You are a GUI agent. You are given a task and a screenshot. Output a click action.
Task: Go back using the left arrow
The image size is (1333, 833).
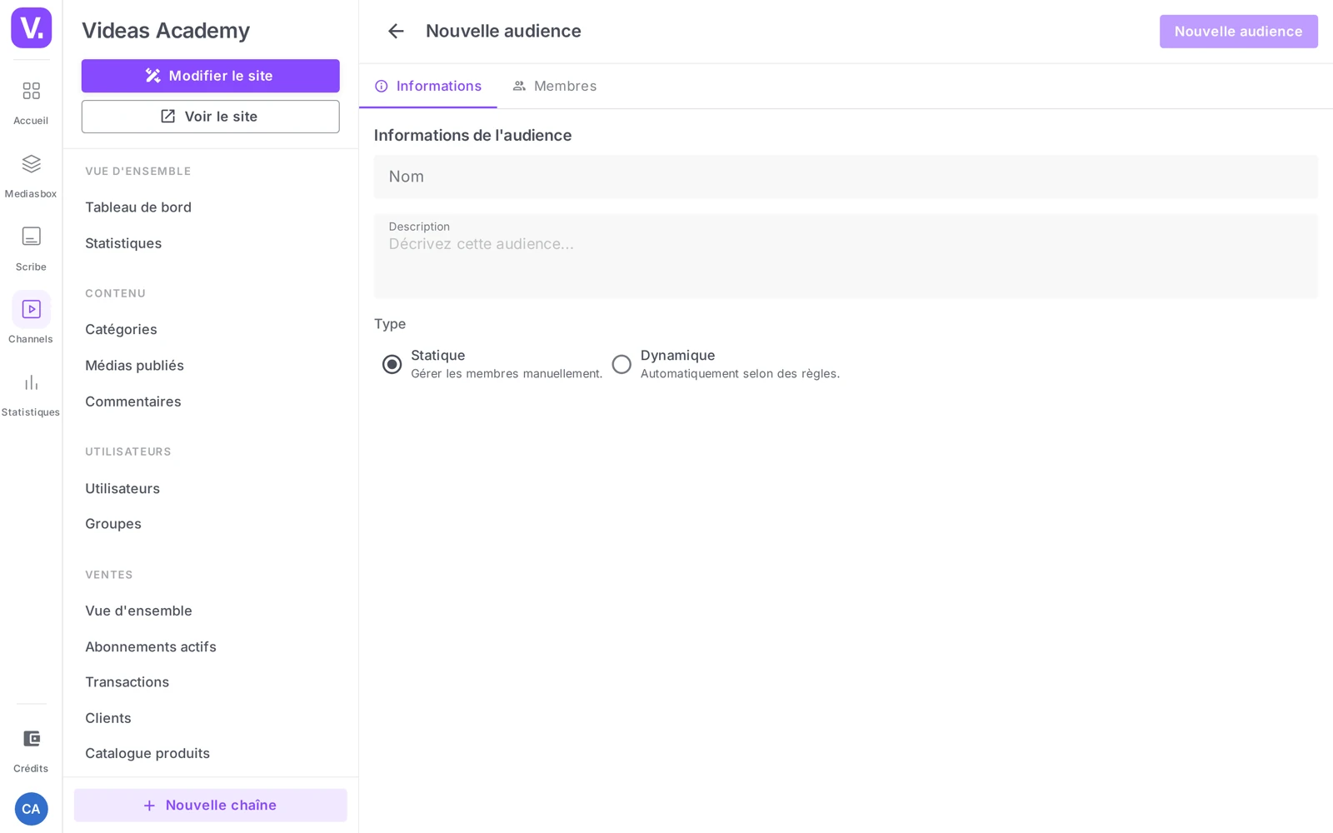(396, 31)
